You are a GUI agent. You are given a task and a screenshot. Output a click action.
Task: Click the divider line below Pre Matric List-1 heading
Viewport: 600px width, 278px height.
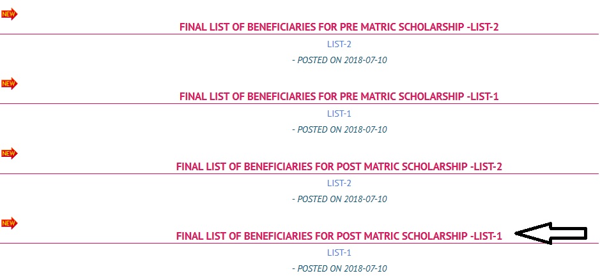click(299, 104)
